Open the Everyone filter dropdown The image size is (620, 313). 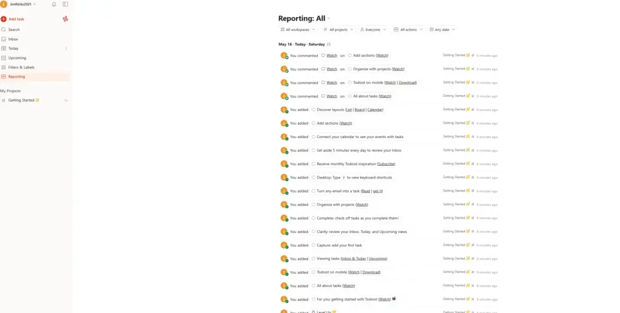[x=373, y=30]
